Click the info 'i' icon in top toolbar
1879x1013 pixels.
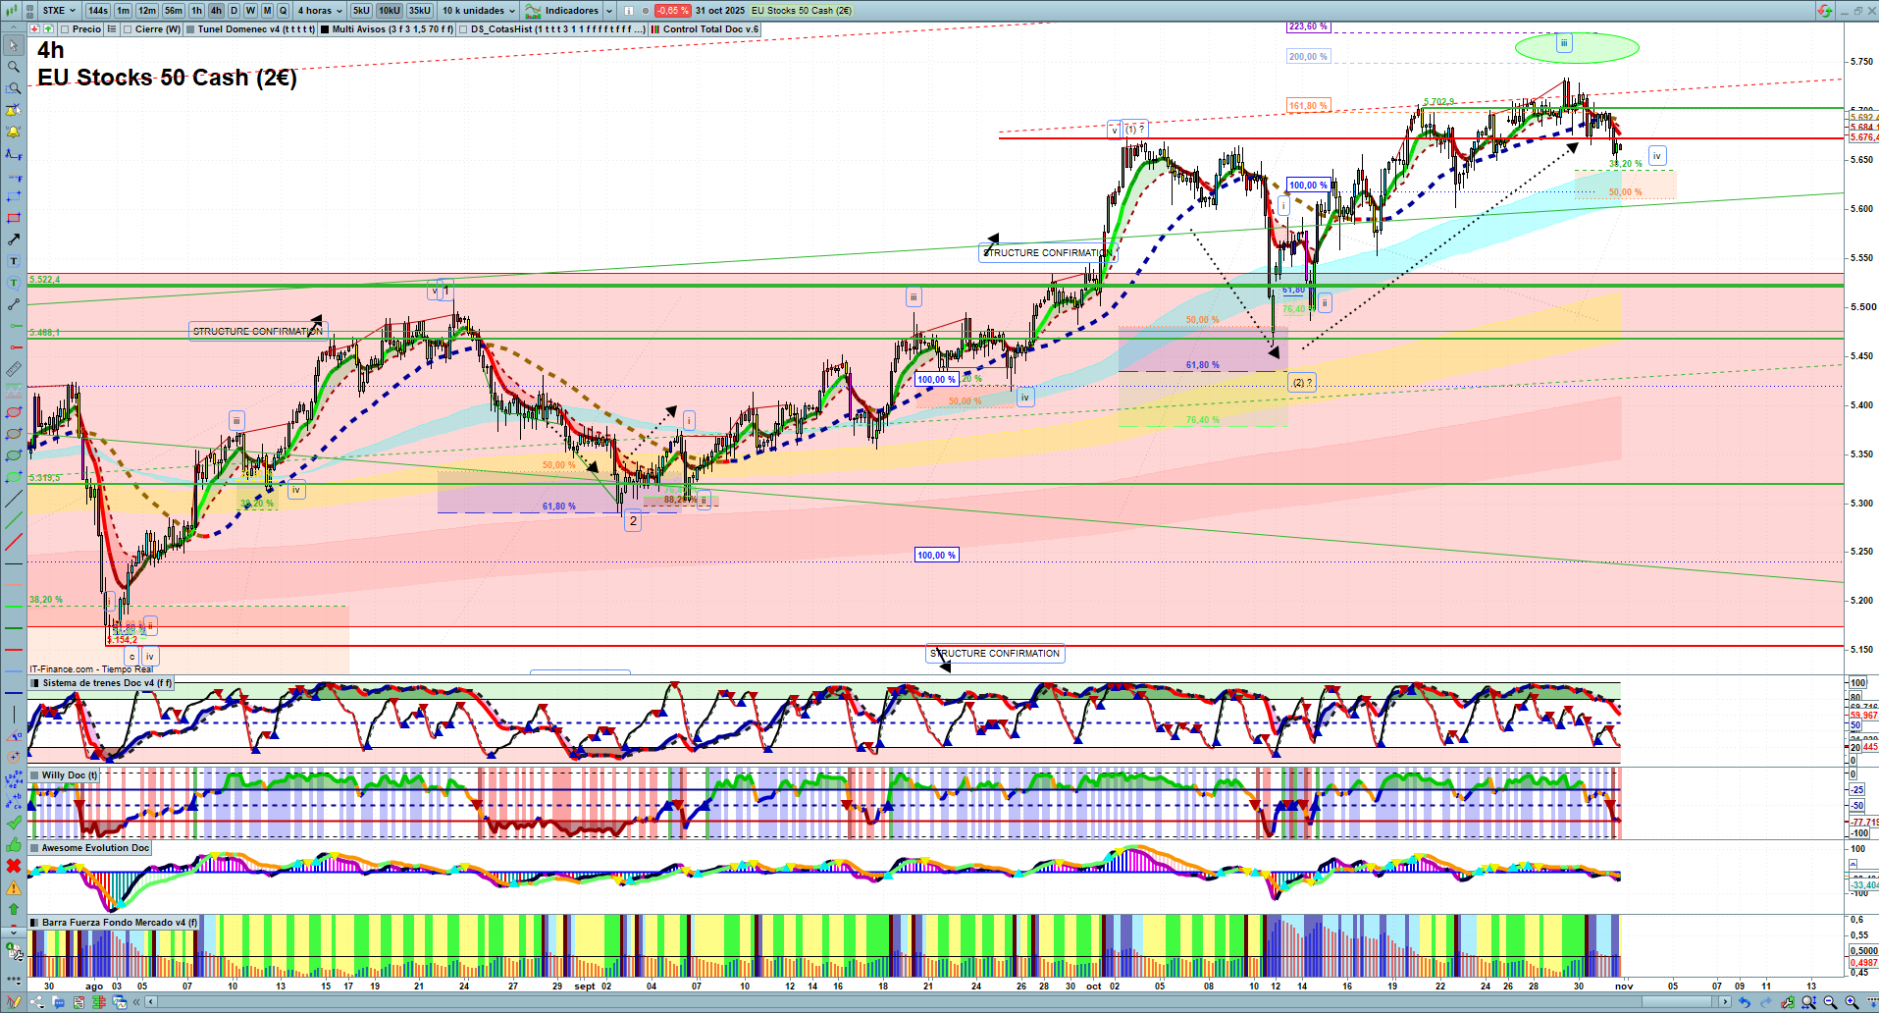tap(628, 11)
